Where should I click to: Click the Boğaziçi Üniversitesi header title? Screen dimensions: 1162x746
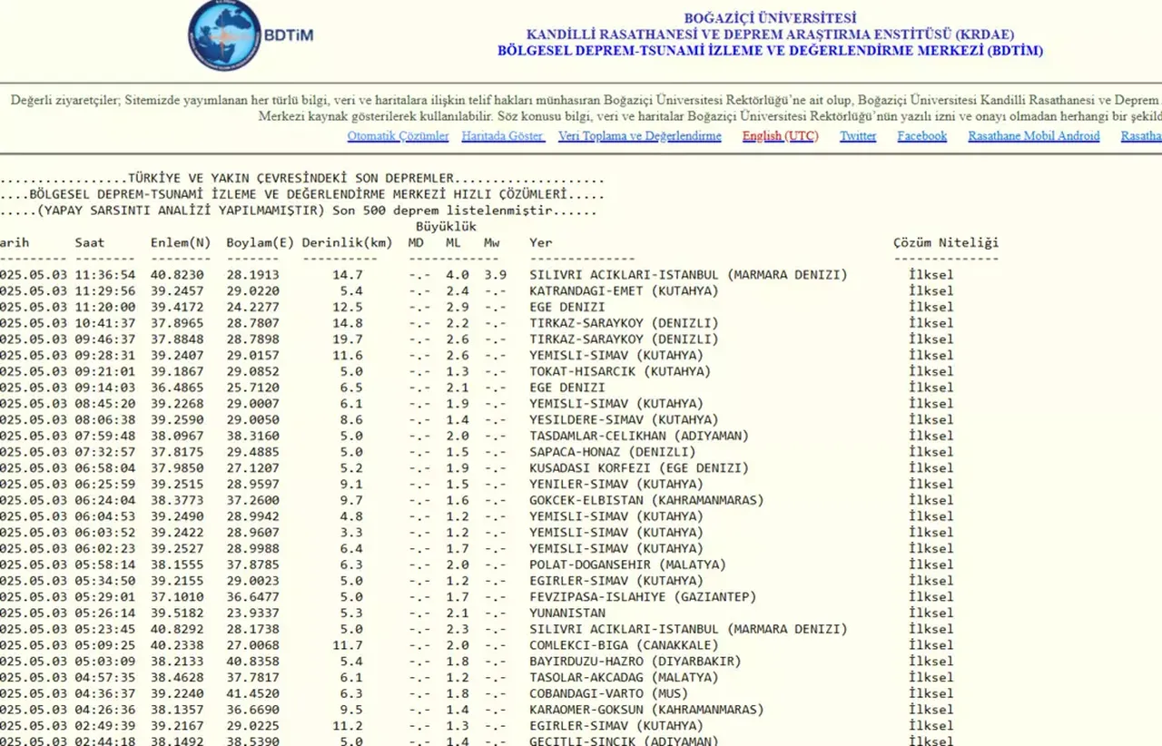[x=770, y=18]
